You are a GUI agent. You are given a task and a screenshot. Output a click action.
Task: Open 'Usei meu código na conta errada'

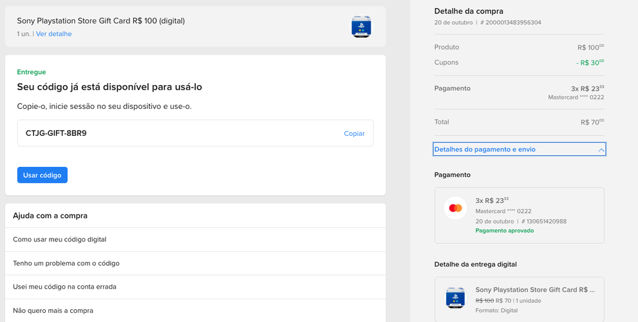[195, 287]
